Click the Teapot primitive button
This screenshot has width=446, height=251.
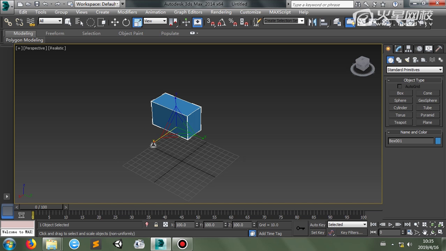(x=400, y=123)
